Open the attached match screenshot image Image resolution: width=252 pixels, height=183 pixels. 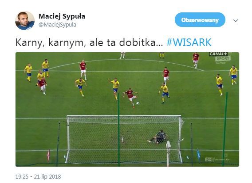(127, 109)
